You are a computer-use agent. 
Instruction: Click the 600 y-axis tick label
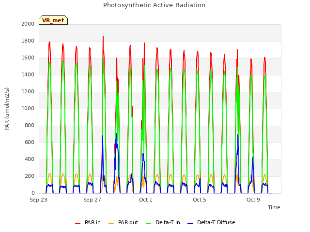30,143
